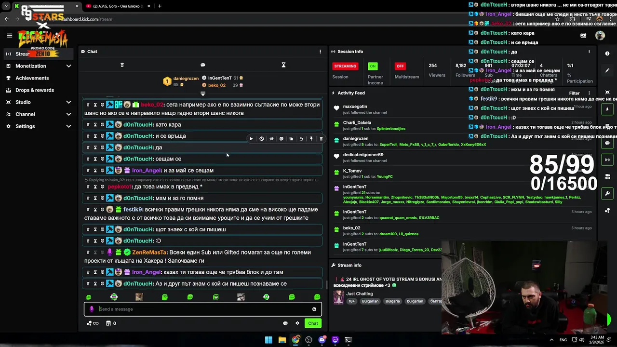The image size is (617, 347).
Task: Expand the Studio sidebar section
Action: pos(68,102)
